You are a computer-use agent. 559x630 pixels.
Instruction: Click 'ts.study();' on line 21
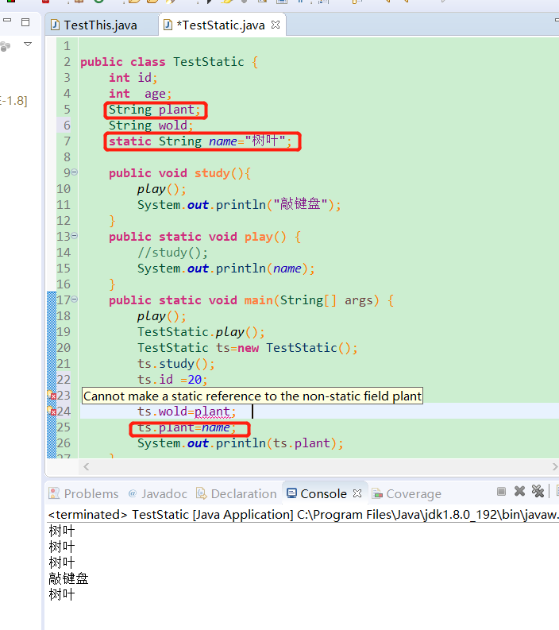point(176,364)
